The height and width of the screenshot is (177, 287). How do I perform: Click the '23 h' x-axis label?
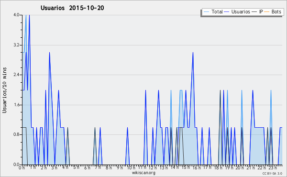click(x=272, y=167)
